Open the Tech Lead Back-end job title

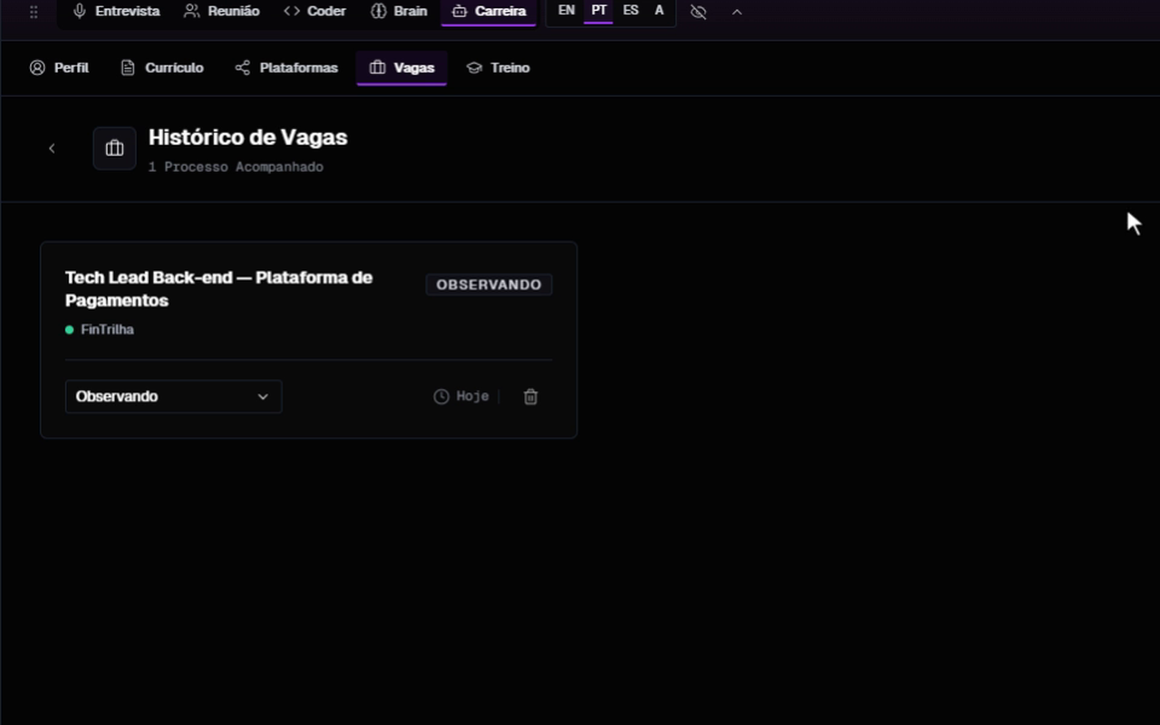[218, 289]
